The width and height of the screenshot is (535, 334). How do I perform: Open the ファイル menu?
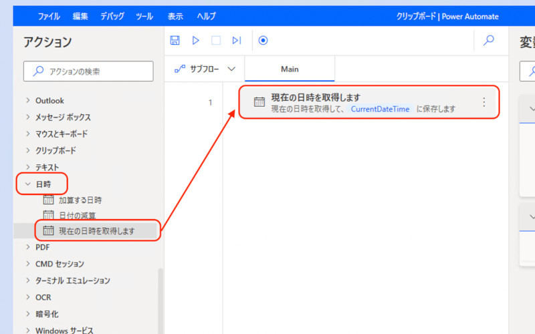49,16
